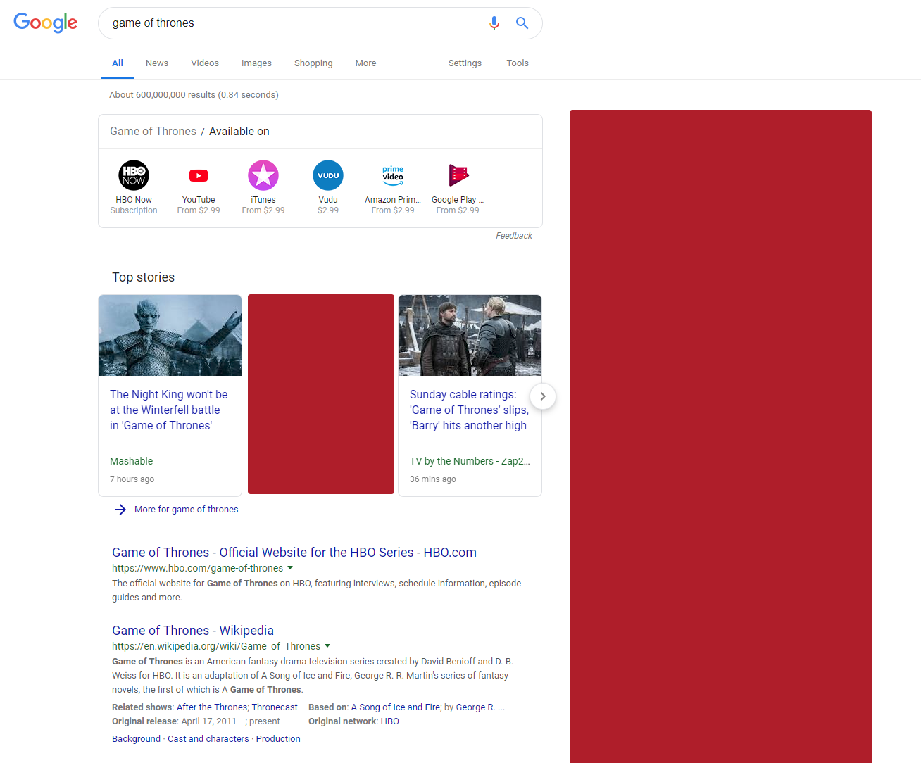Screen dimensions: 921x763
Task: Switch to the Videos tab
Action: (x=205, y=63)
